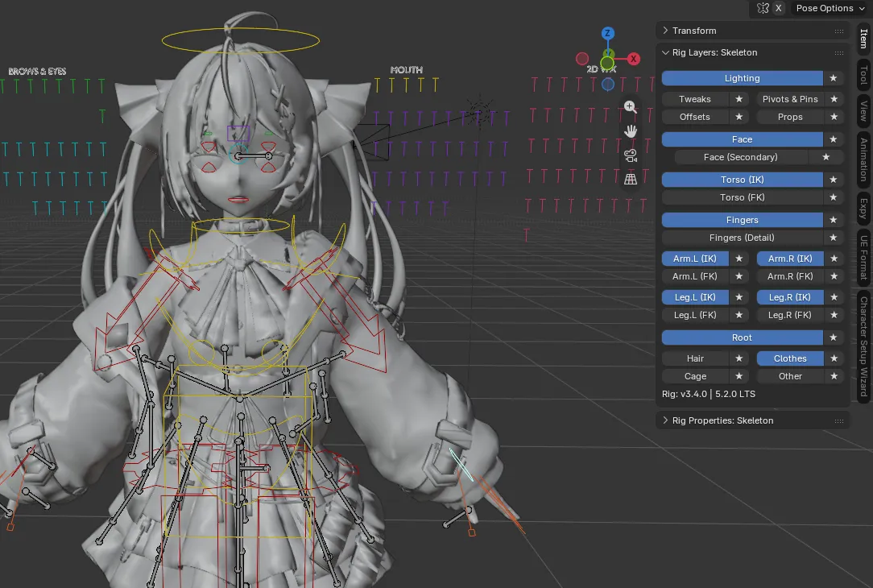Click the Arm.R (IK) layer button

pos(790,259)
